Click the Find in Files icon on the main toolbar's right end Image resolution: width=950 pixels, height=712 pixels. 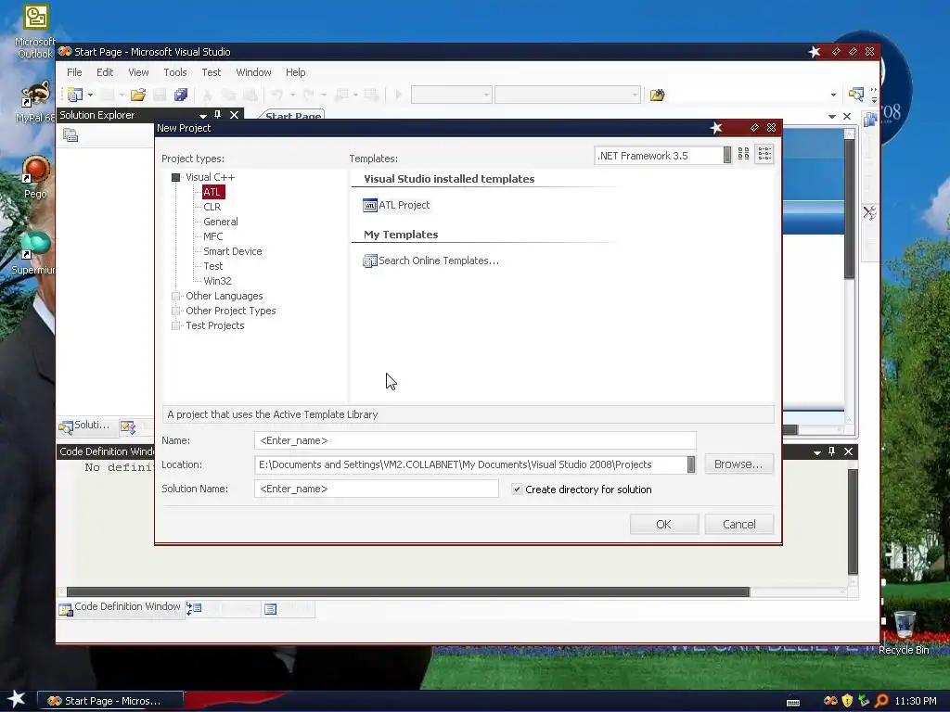pos(856,95)
